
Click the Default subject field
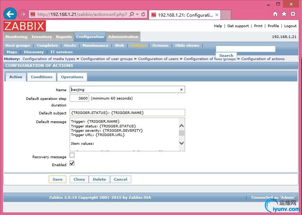(x=127, y=113)
